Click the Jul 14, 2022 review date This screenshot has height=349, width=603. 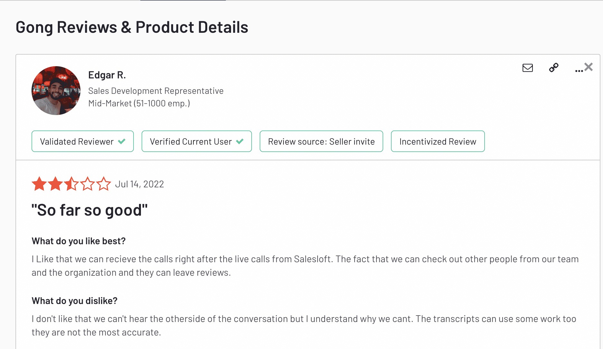[140, 184]
